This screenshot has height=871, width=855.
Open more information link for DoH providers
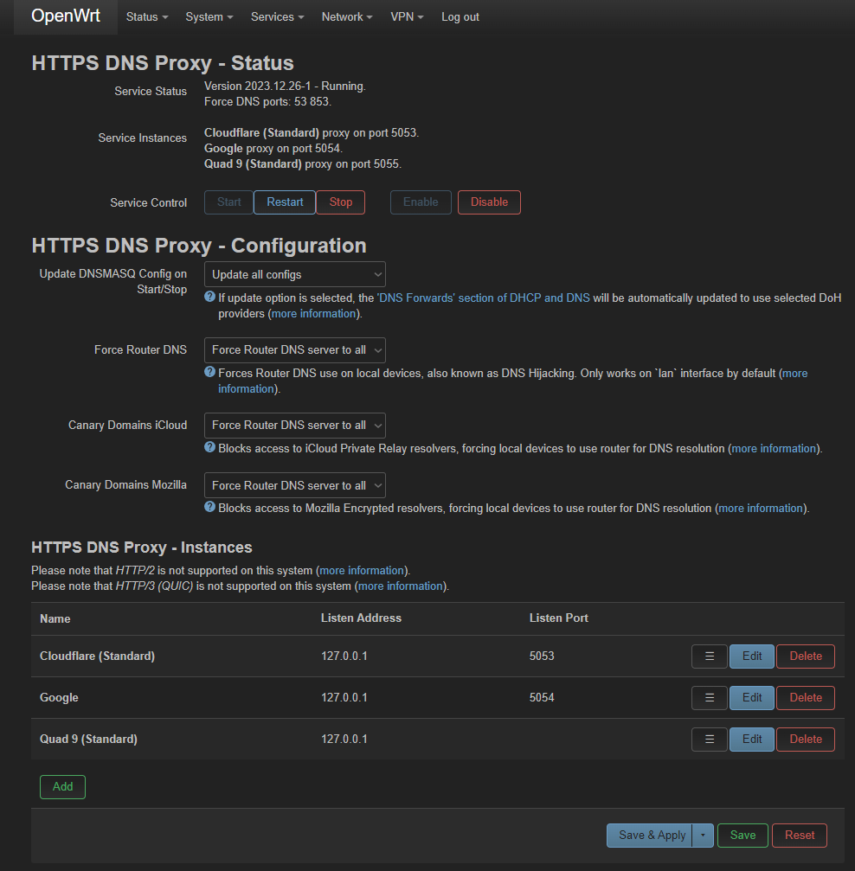313,314
